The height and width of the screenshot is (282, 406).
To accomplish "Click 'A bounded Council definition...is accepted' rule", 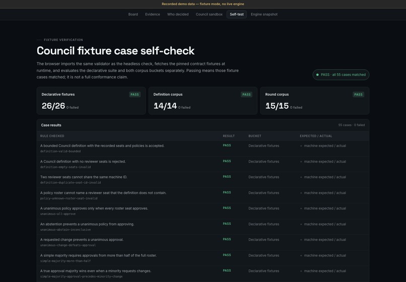I will [102, 146].
